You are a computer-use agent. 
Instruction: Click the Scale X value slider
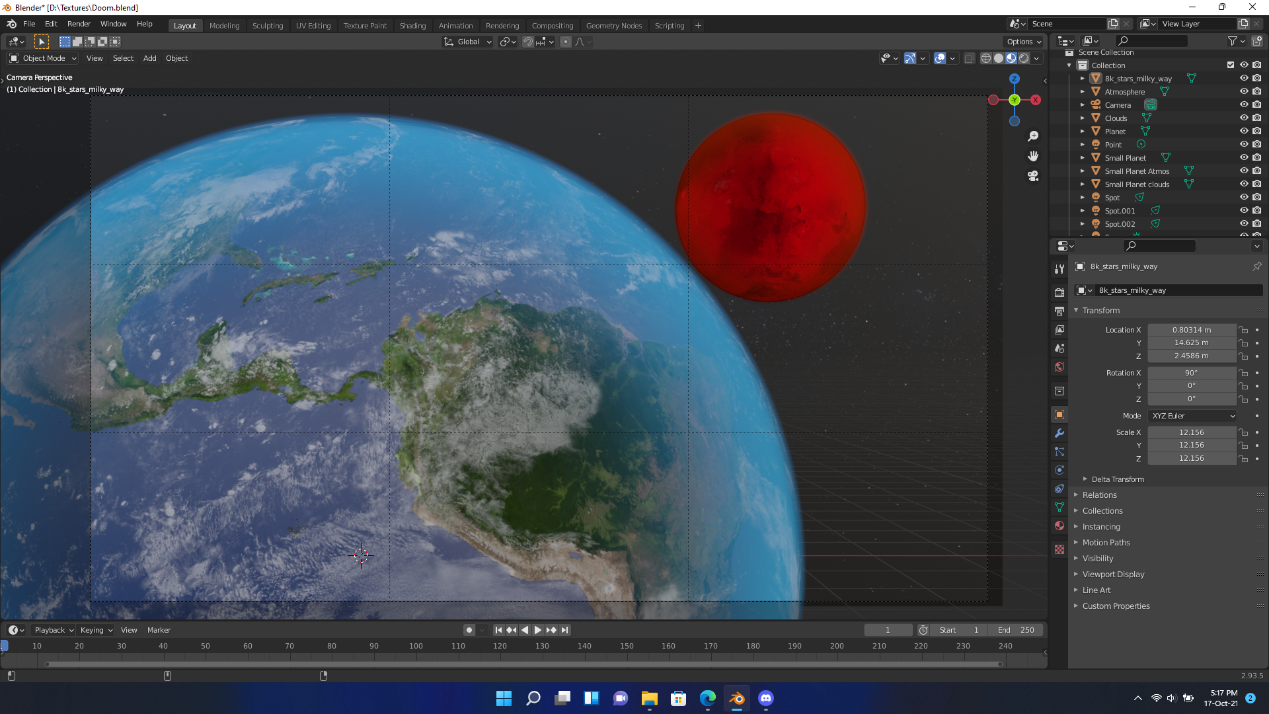pyautogui.click(x=1192, y=432)
